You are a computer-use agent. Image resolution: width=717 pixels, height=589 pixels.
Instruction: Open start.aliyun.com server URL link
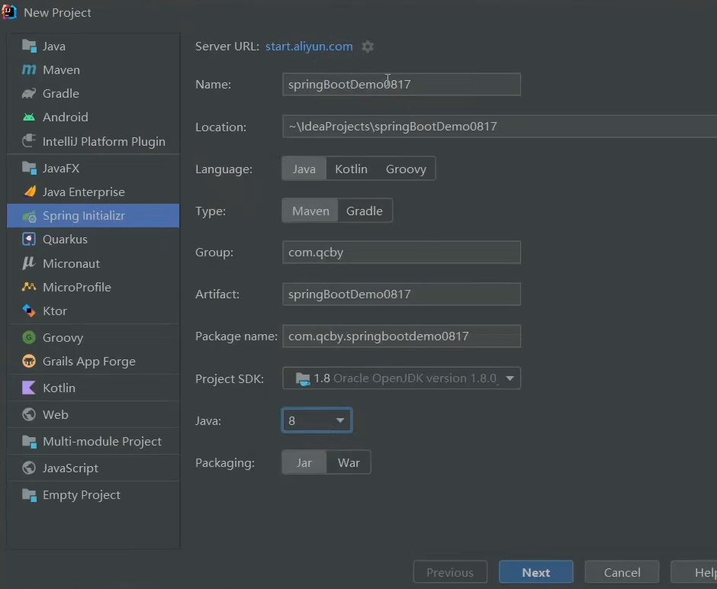[309, 47]
